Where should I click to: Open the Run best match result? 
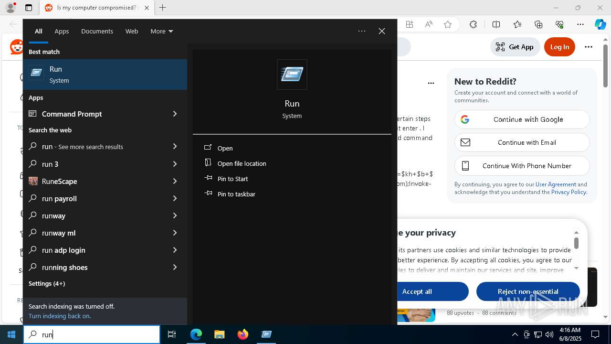(x=105, y=75)
